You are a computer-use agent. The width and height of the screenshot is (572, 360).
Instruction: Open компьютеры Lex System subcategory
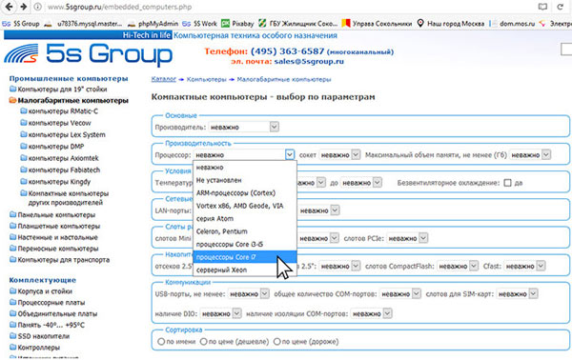coord(63,135)
